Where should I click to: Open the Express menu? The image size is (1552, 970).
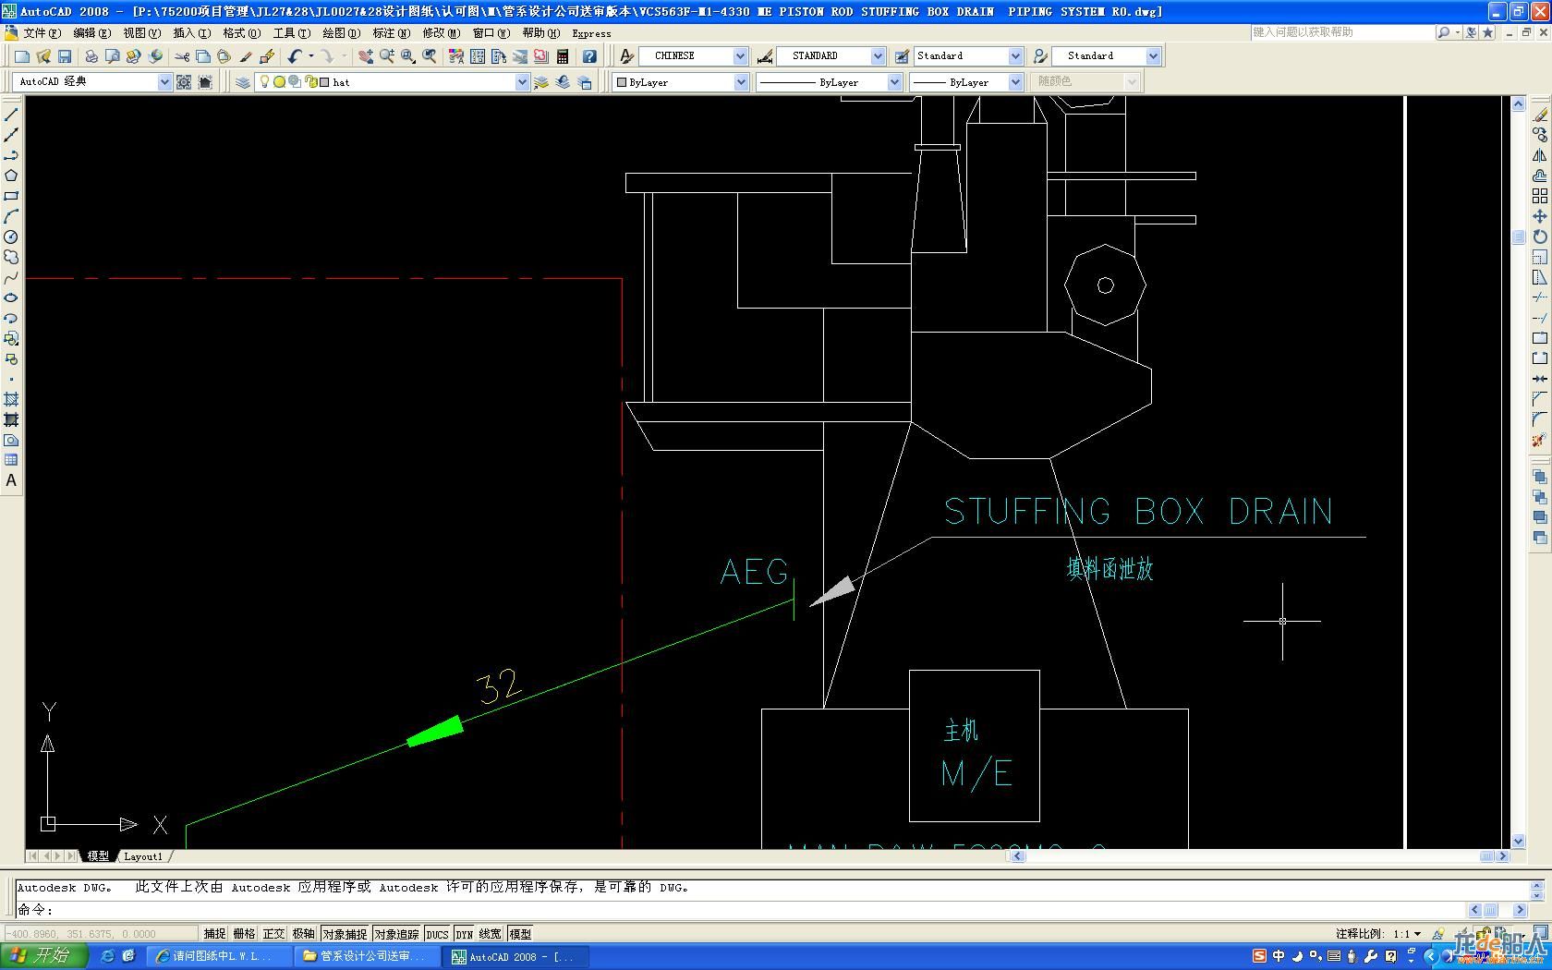(x=591, y=33)
